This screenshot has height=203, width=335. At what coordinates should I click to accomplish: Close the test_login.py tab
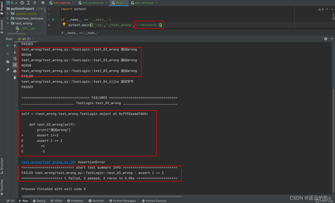pyautogui.click(x=74, y=3)
